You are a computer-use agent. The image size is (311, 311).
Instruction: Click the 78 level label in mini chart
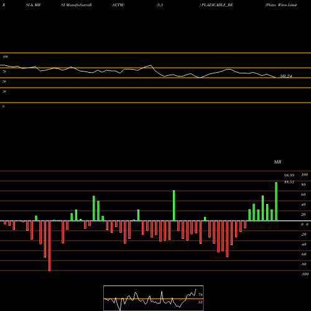click(200, 295)
